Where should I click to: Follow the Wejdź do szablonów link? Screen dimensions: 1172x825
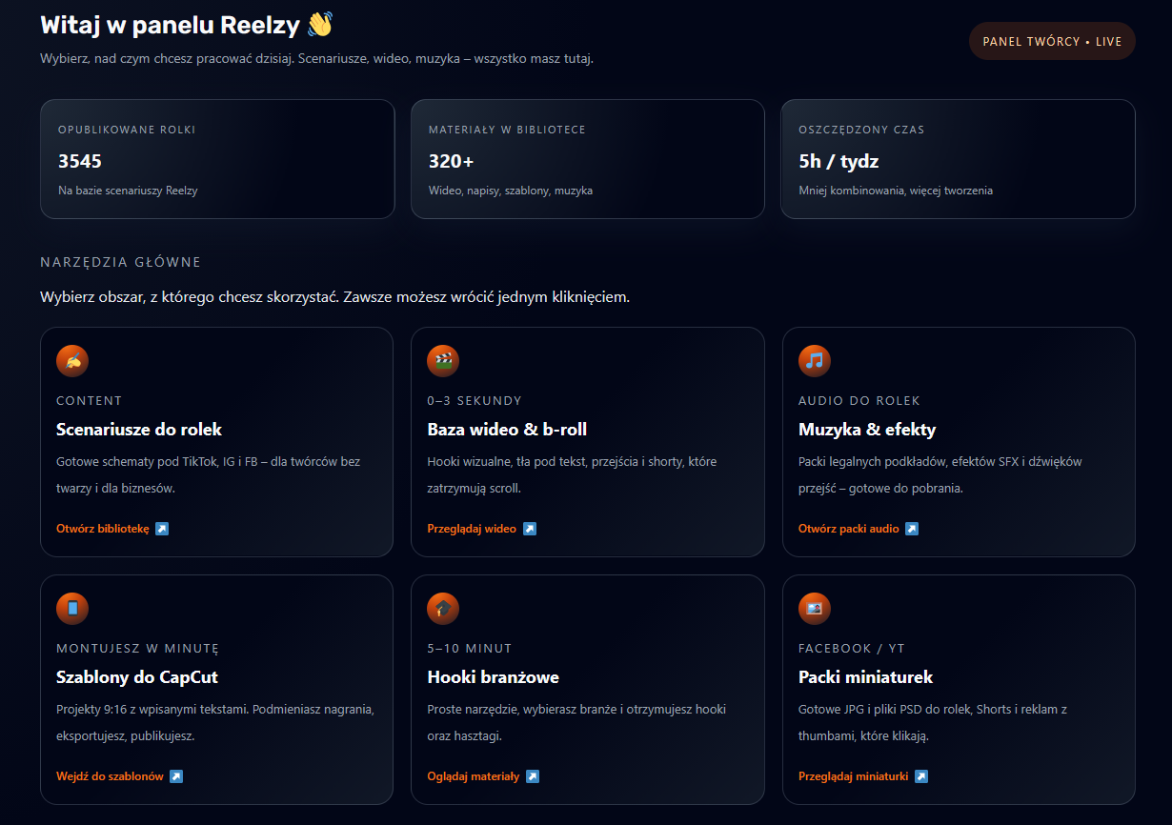coord(110,776)
